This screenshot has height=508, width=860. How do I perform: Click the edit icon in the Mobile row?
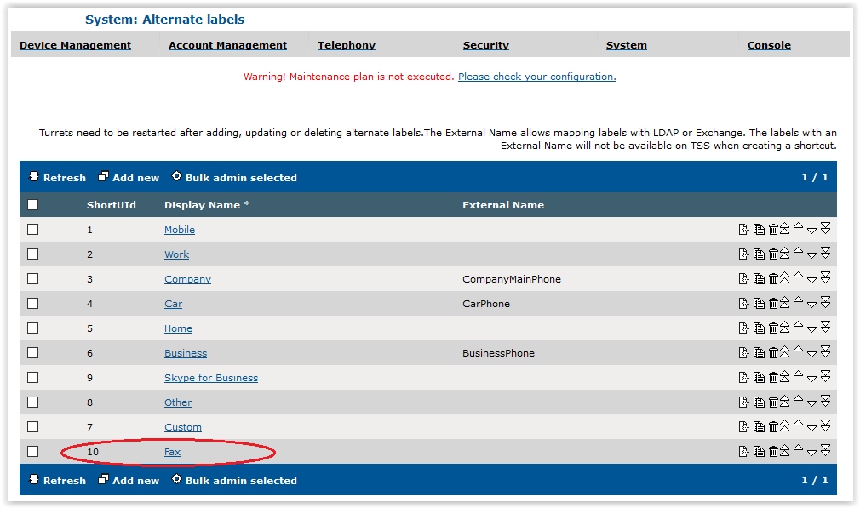[743, 230]
